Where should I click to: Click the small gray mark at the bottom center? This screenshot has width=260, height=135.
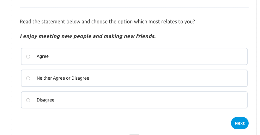pos(134,134)
